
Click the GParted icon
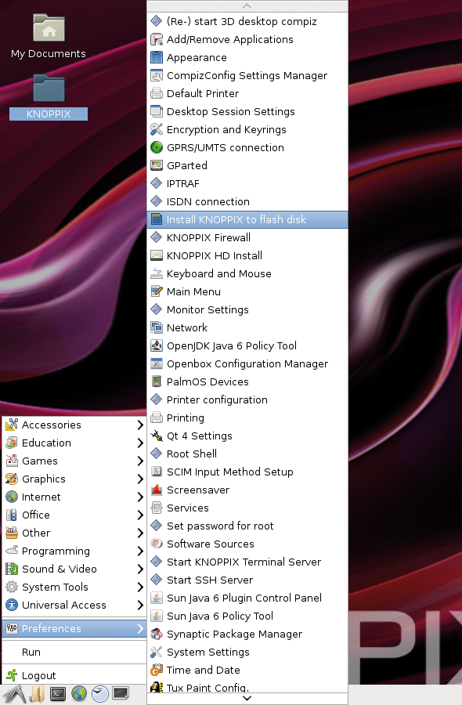(x=157, y=165)
